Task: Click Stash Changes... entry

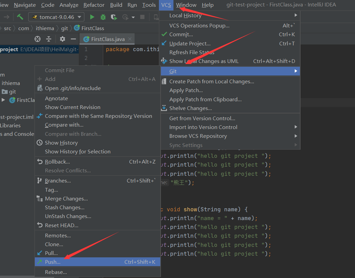Action: coord(98,208)
